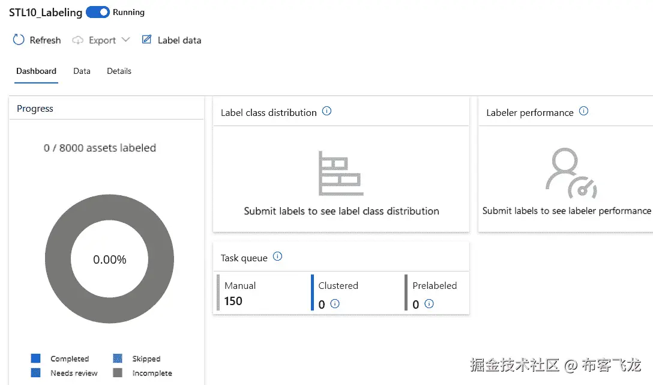Toggle the Running switch off
Image resolution: width=653 pixels, height=385 pixels.
[x=98, y=12]
